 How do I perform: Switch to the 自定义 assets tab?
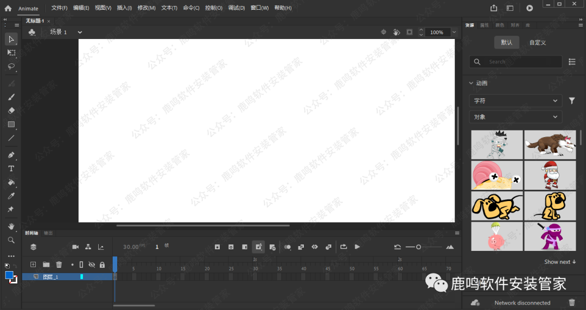point(537,42)
